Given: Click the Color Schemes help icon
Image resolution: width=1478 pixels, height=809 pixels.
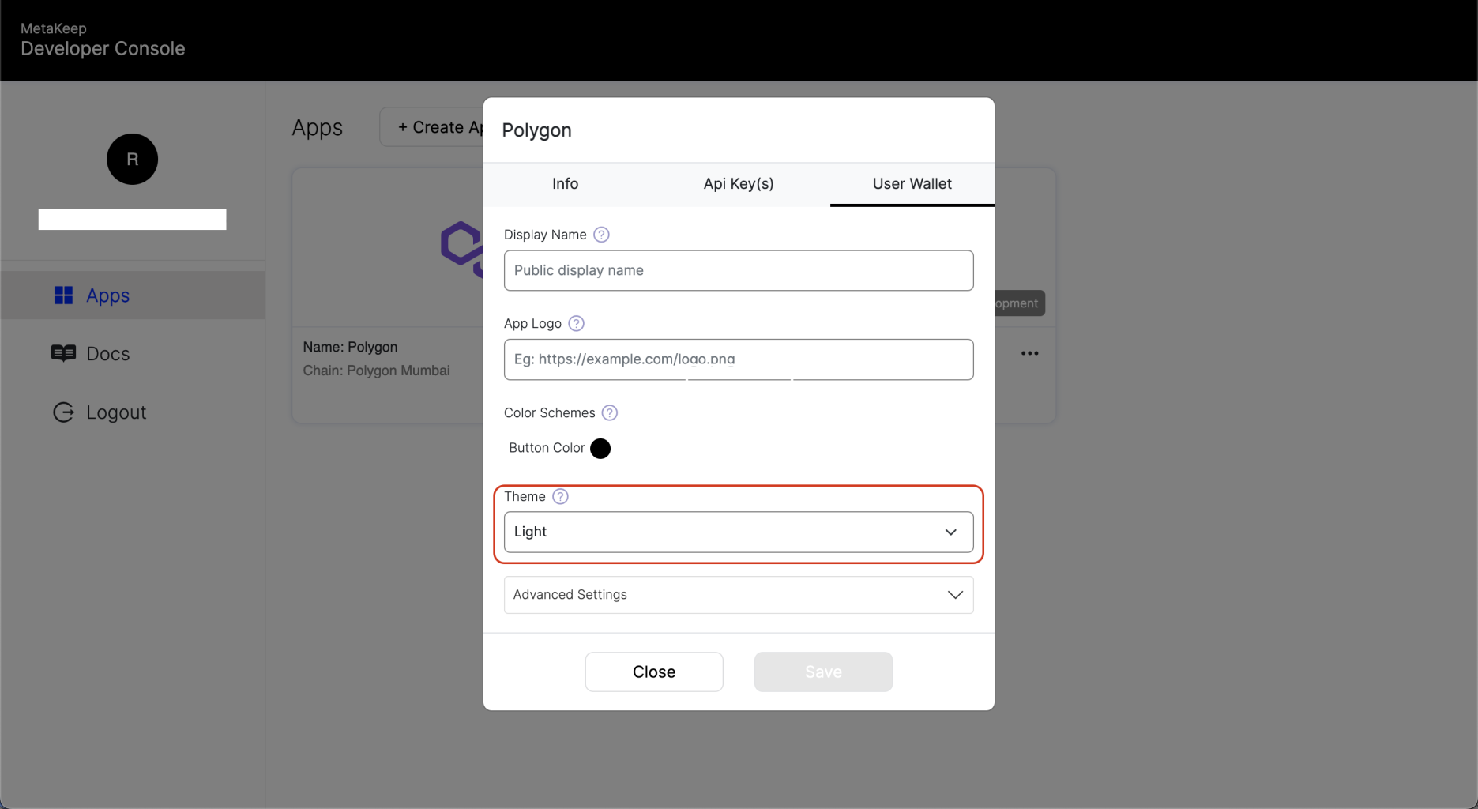Looking at the screenshot, I should click(610, 412).
